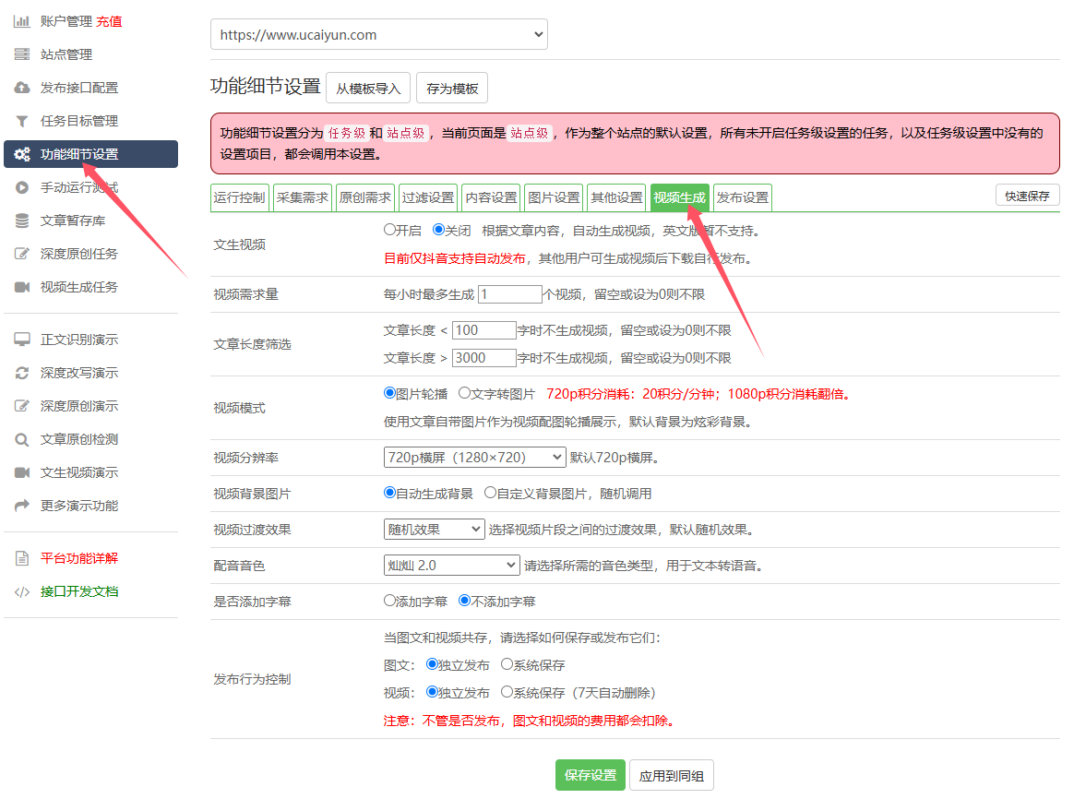
Task: Open 接口开发文档 link in sidebar
Action: (79, 591)
